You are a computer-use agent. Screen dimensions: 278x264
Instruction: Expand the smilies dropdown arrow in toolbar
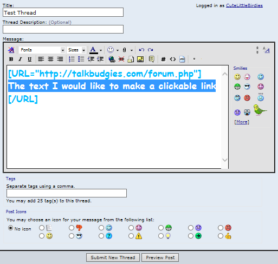click(x=118, y=50)
